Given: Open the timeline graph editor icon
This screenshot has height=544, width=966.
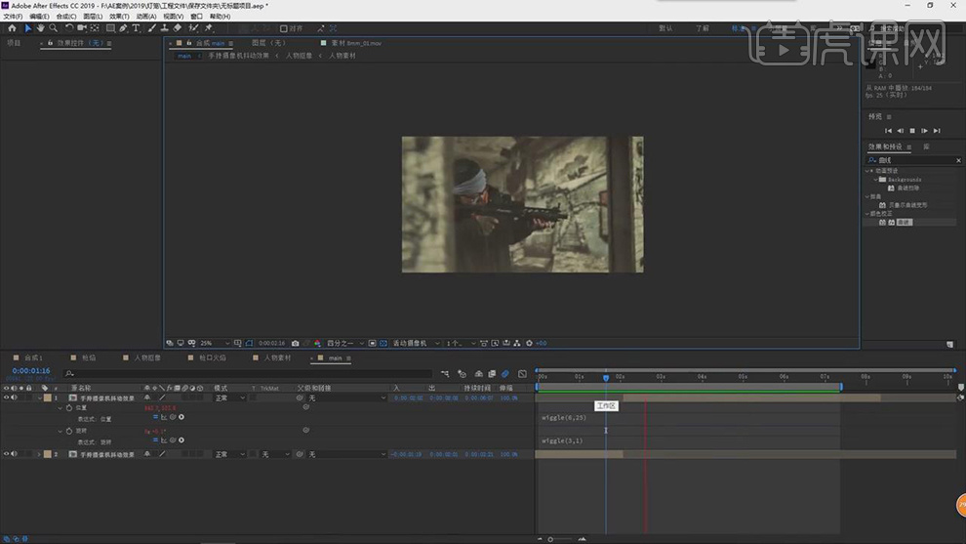Looking at the screenshot, I should click(522, 373).
